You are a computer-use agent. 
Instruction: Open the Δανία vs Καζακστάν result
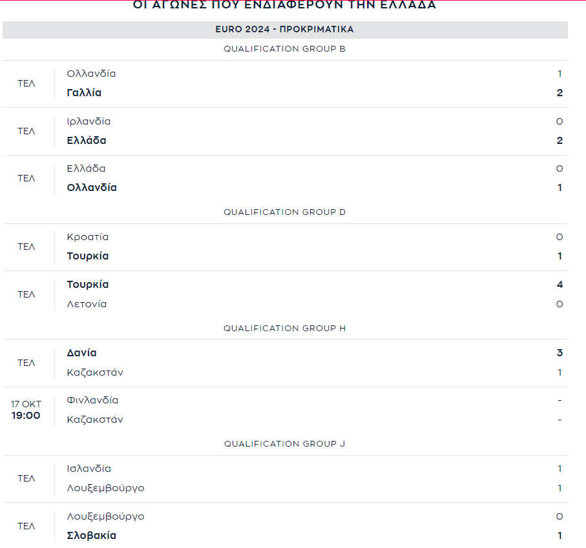[285, 363]
